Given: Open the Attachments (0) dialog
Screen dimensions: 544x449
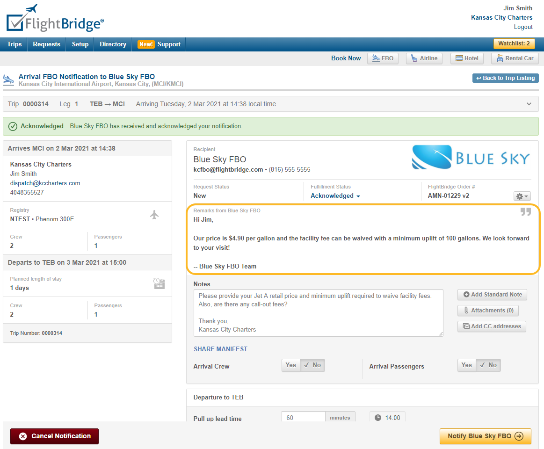Looking at the screenshot, I should [x=488, y=310].
